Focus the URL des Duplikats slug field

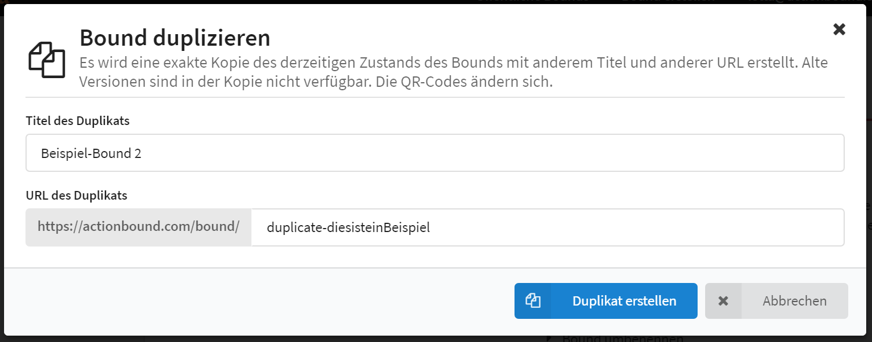pos(548,227)
